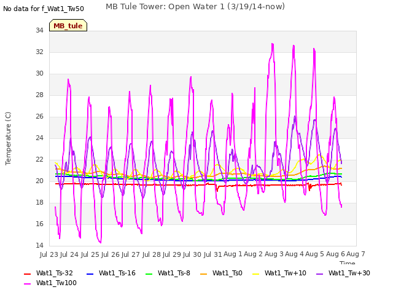Click green swatch beside Wat1_Ts-8
Viewport: 393px width, 295px height.
point(149,273)
